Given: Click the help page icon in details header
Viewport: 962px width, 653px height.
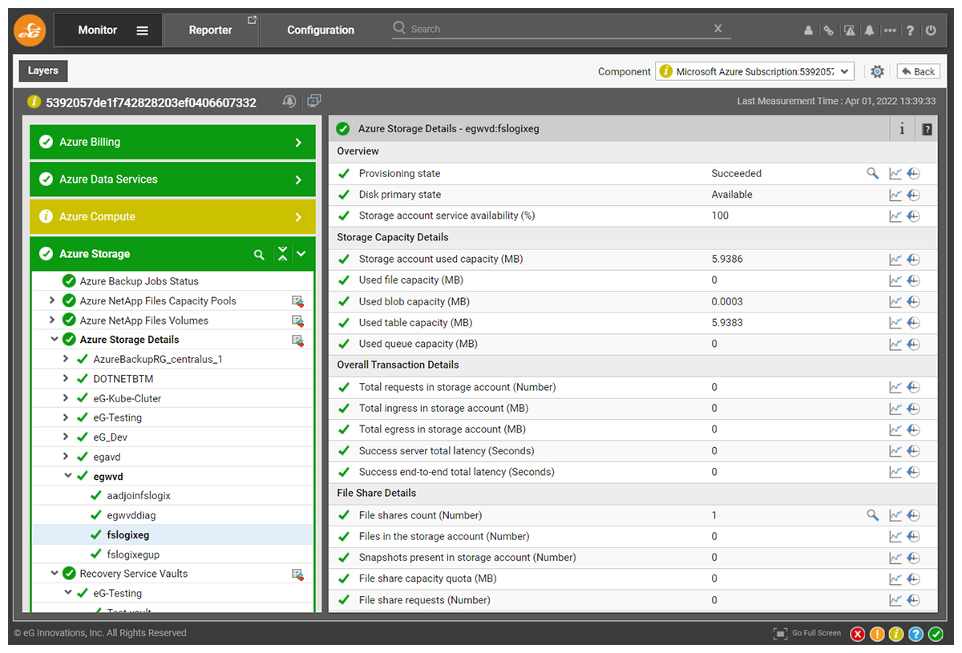Looking at the screenshot, I should pyautogui.click(x=927, y=129).
